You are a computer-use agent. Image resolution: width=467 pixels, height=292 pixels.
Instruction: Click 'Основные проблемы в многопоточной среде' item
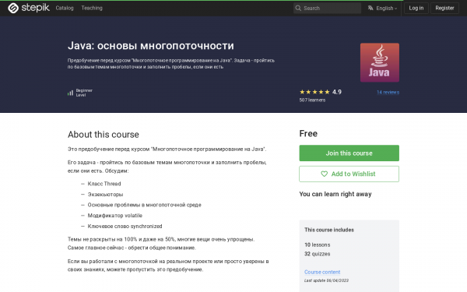pos(145,205)
